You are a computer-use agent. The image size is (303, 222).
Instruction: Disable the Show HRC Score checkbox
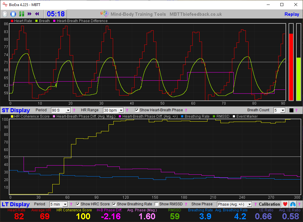coord(78,204)
